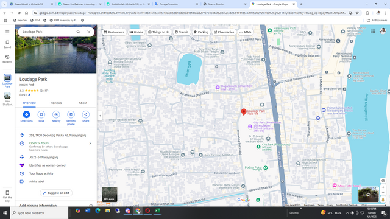The width and height of the screenshot is (390, 219).
Task: Filter map by ATMs
Action: (x=245, y=32)
